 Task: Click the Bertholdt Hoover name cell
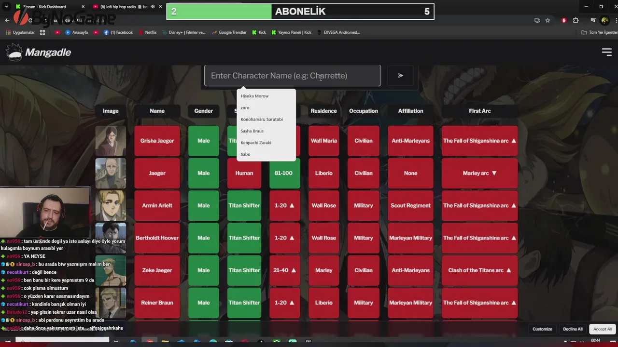157,238
